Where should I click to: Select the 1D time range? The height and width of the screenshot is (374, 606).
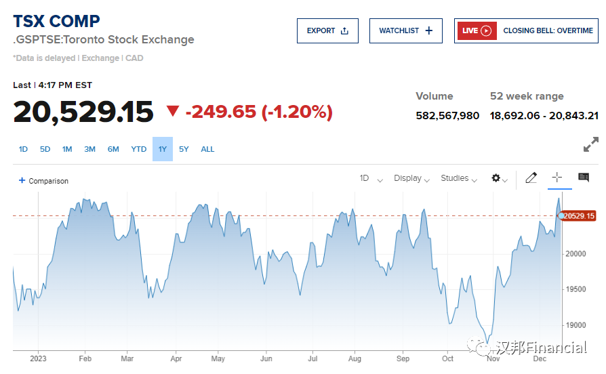pos(23,149)
